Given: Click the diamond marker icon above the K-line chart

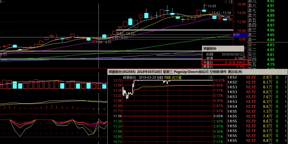Looking at the screenshot, I should (226, 2).
